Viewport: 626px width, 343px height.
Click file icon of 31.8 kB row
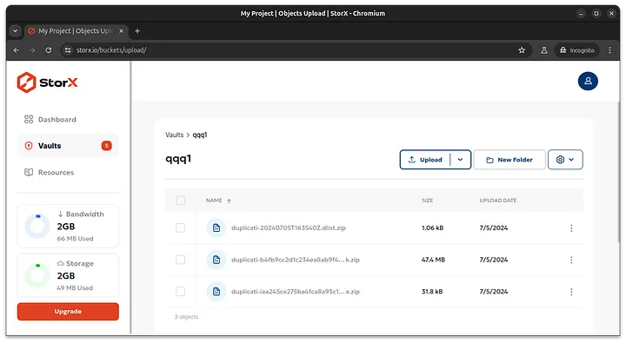pos(216,292)
